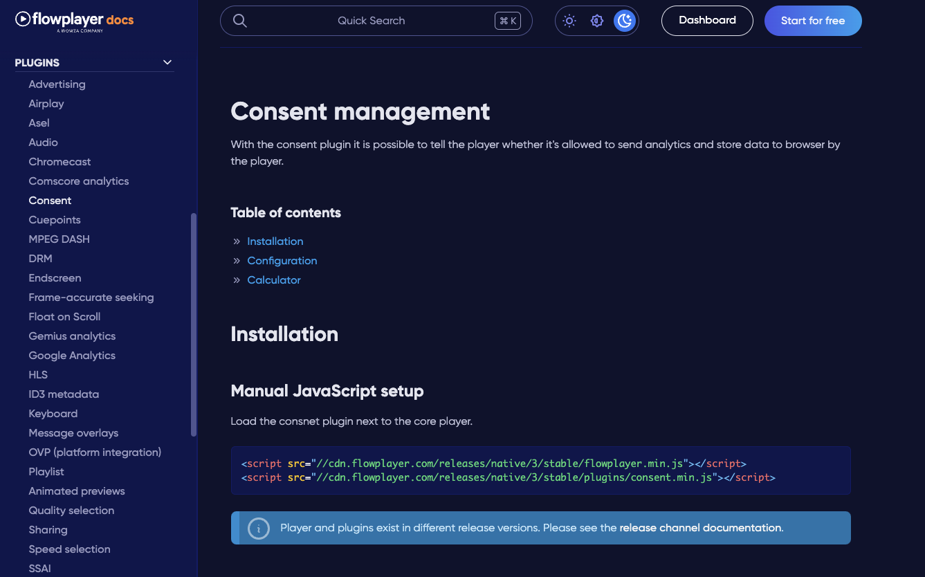This screenshot has height=577, width=925.
Task: Click the info icon in release notice
Action: pos(258,529)
